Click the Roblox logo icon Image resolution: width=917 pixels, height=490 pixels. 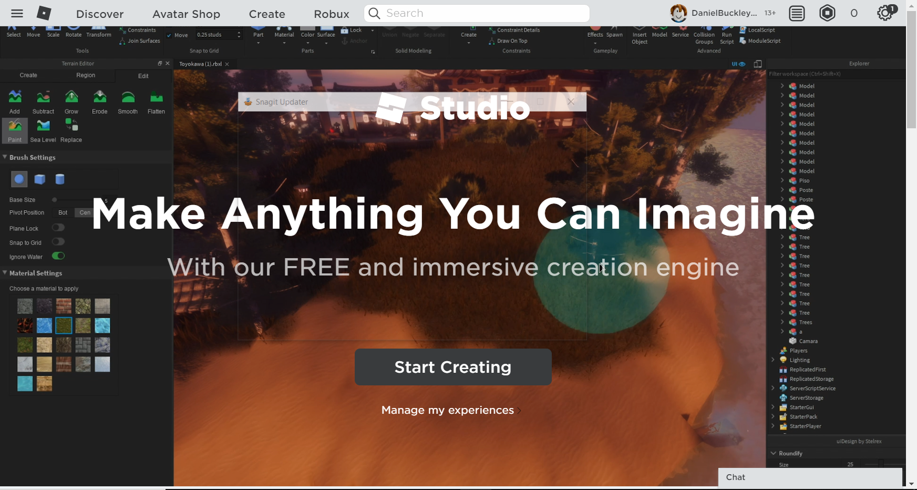tap(44, 13)
